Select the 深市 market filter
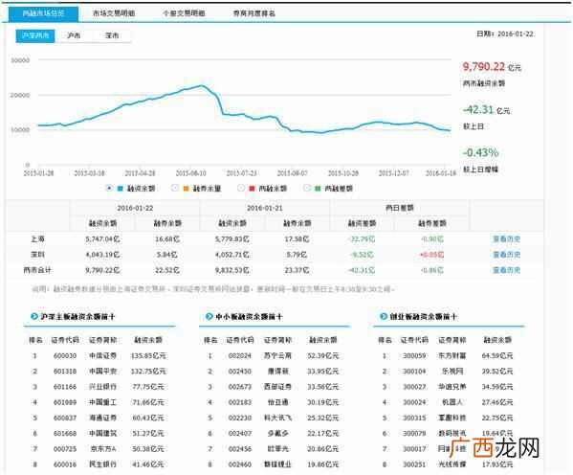 point(112,35)
